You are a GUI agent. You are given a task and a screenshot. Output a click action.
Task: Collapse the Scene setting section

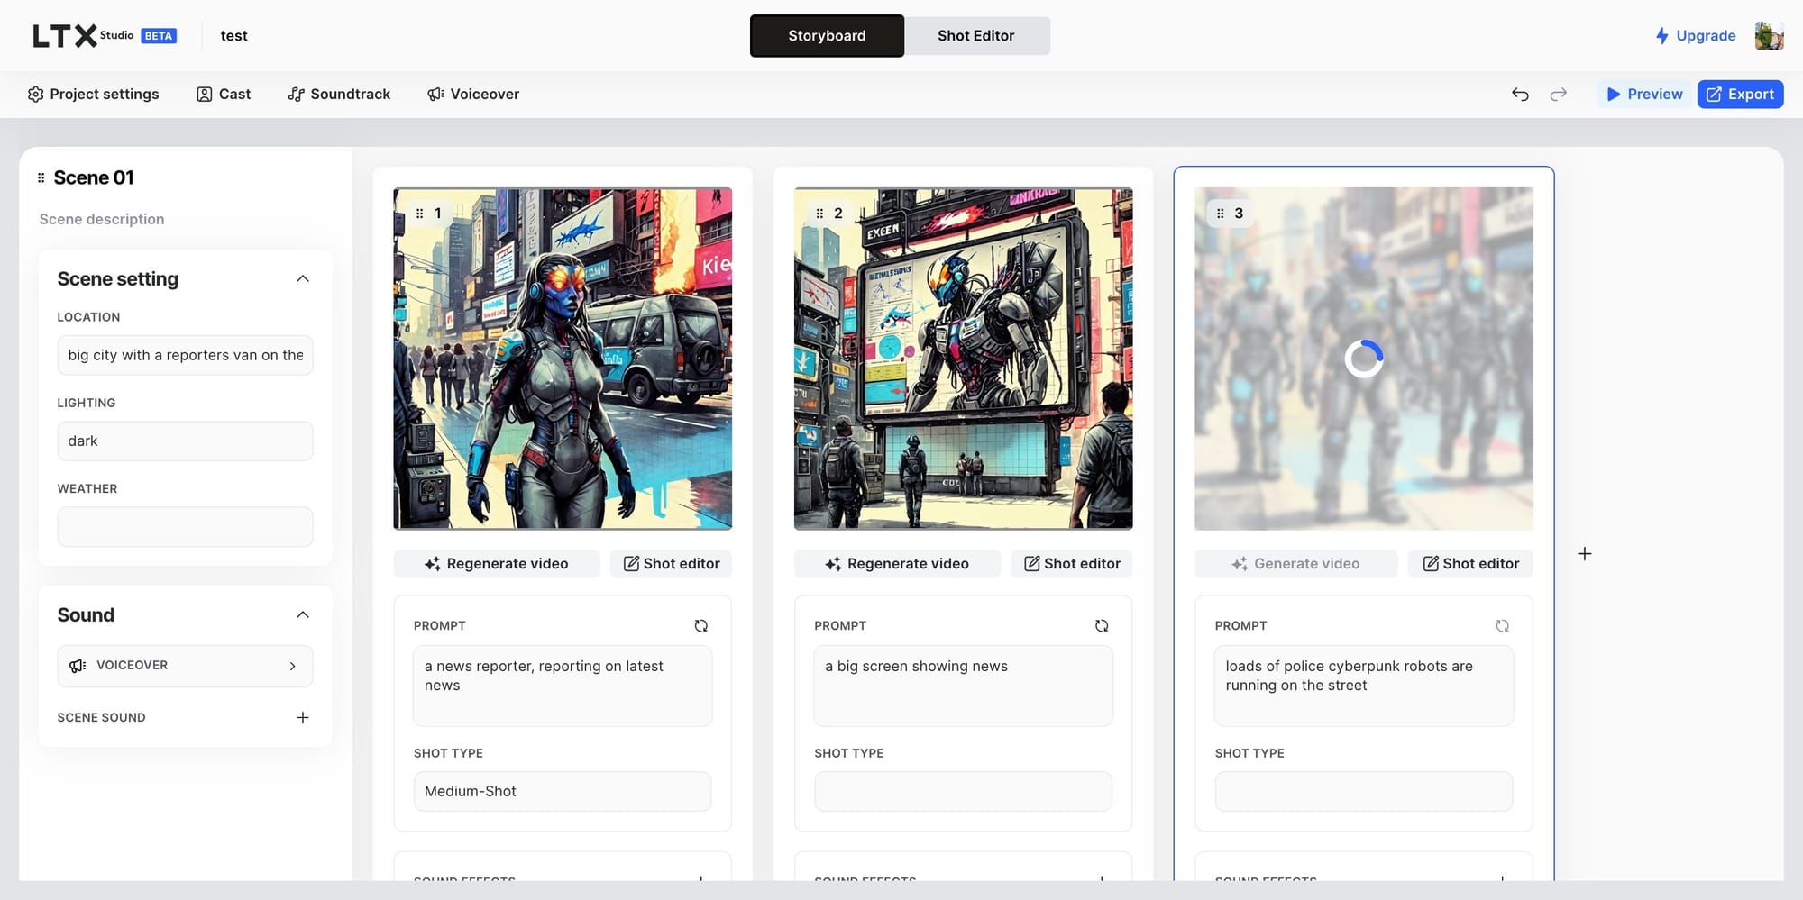click(303, 279)
